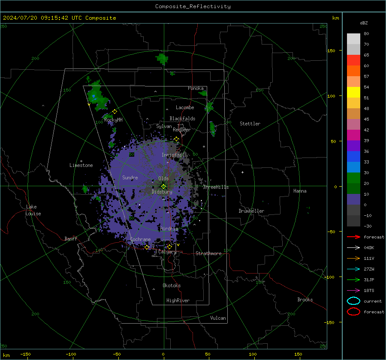Click the 54 dBZ yellow color swatch
This screenshot has height=360, width=386.
353,92
